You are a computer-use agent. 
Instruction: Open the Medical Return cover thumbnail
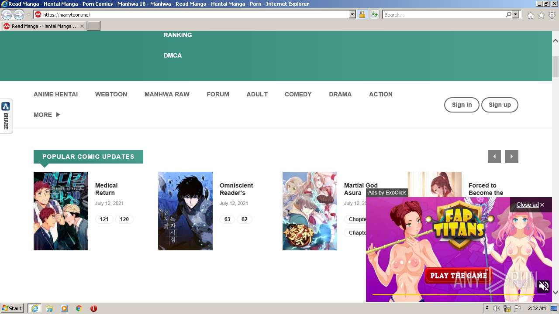(x=61, y=211)
